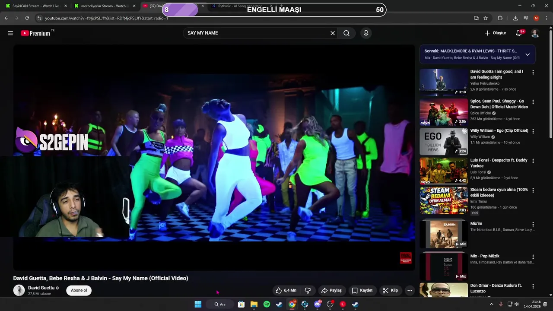Open Chrome downloads icon
553x311 pixels.
(x=515, y=18)
